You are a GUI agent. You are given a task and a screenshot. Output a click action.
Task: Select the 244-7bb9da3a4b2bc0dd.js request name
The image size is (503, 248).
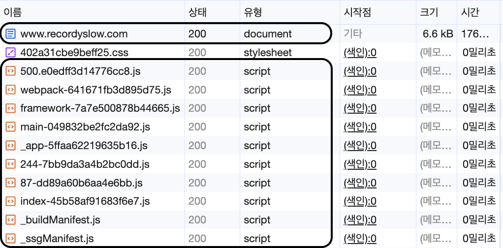(x=85, y=164)
